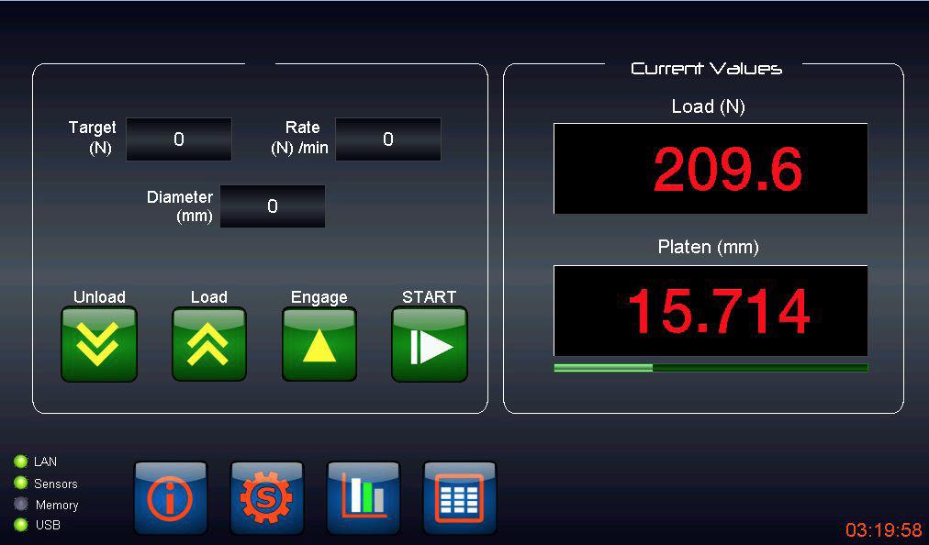The width and height of the screenshot is (929, 545).
Task: Click the Platen (mm) readout display
Action: [710, 311]
